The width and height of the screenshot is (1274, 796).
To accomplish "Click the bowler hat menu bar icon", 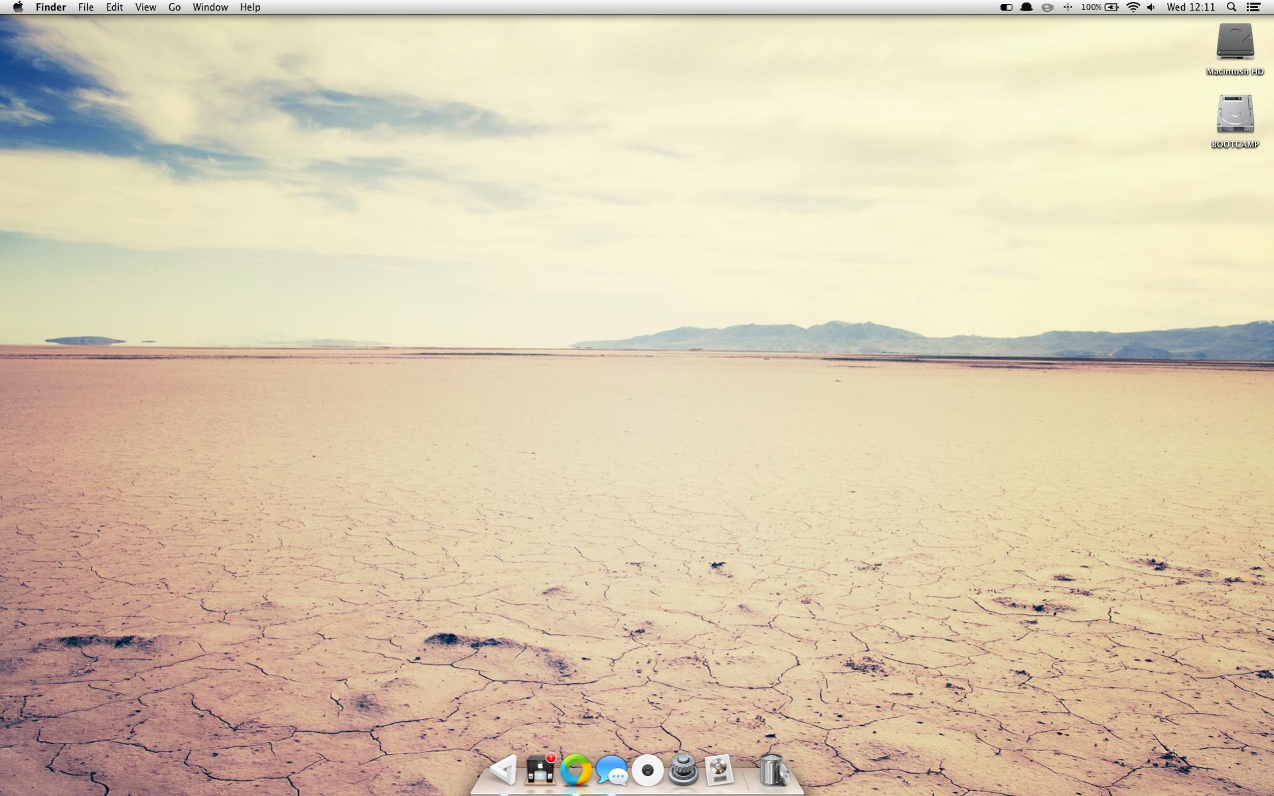I will 1026,7.
